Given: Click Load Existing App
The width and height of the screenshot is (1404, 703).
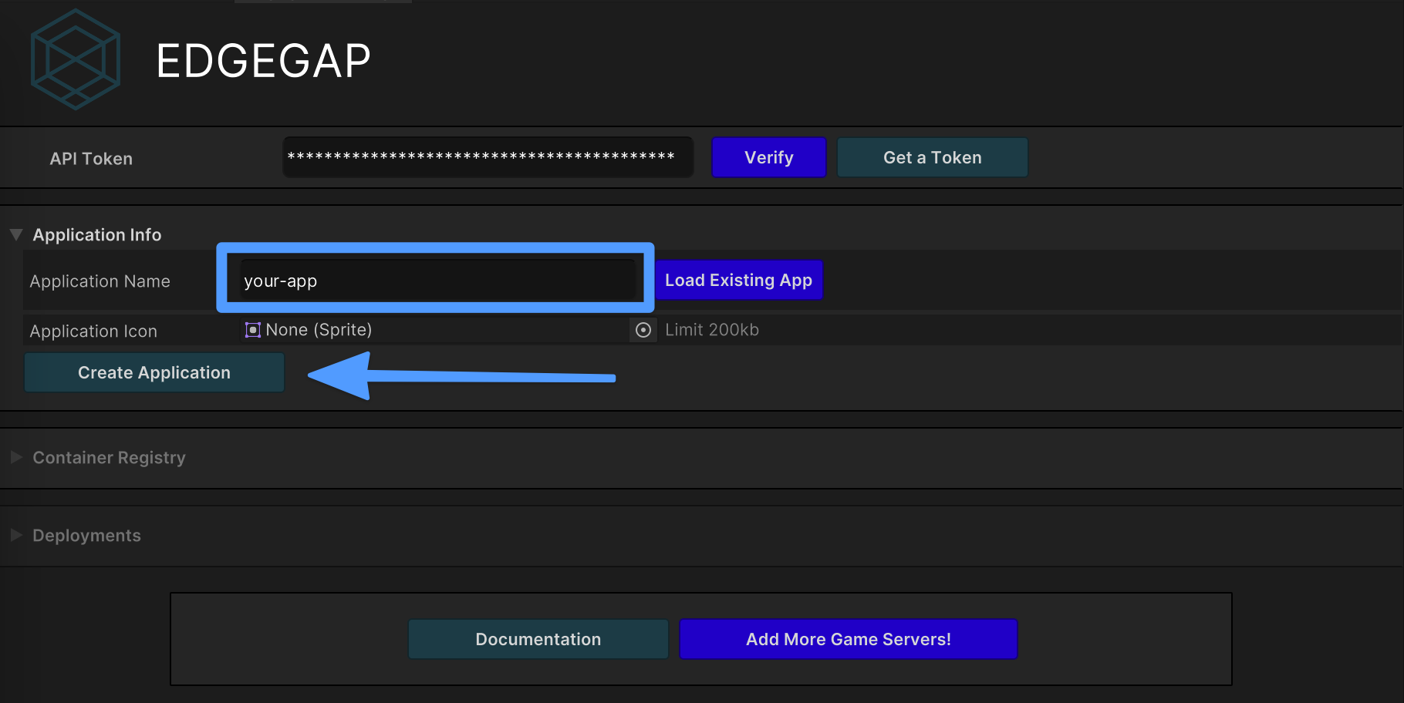Looking at the screenshot, I should [738, 280].
